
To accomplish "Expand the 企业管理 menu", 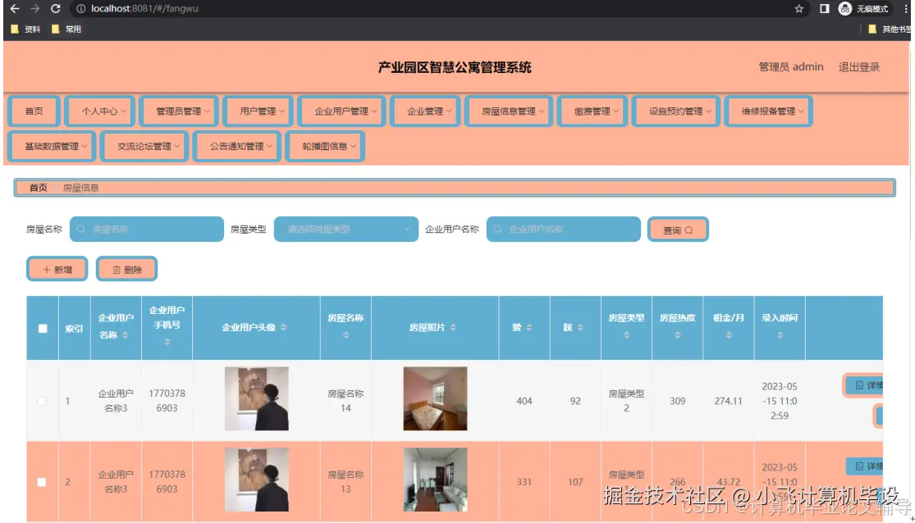I will (425, 111).
